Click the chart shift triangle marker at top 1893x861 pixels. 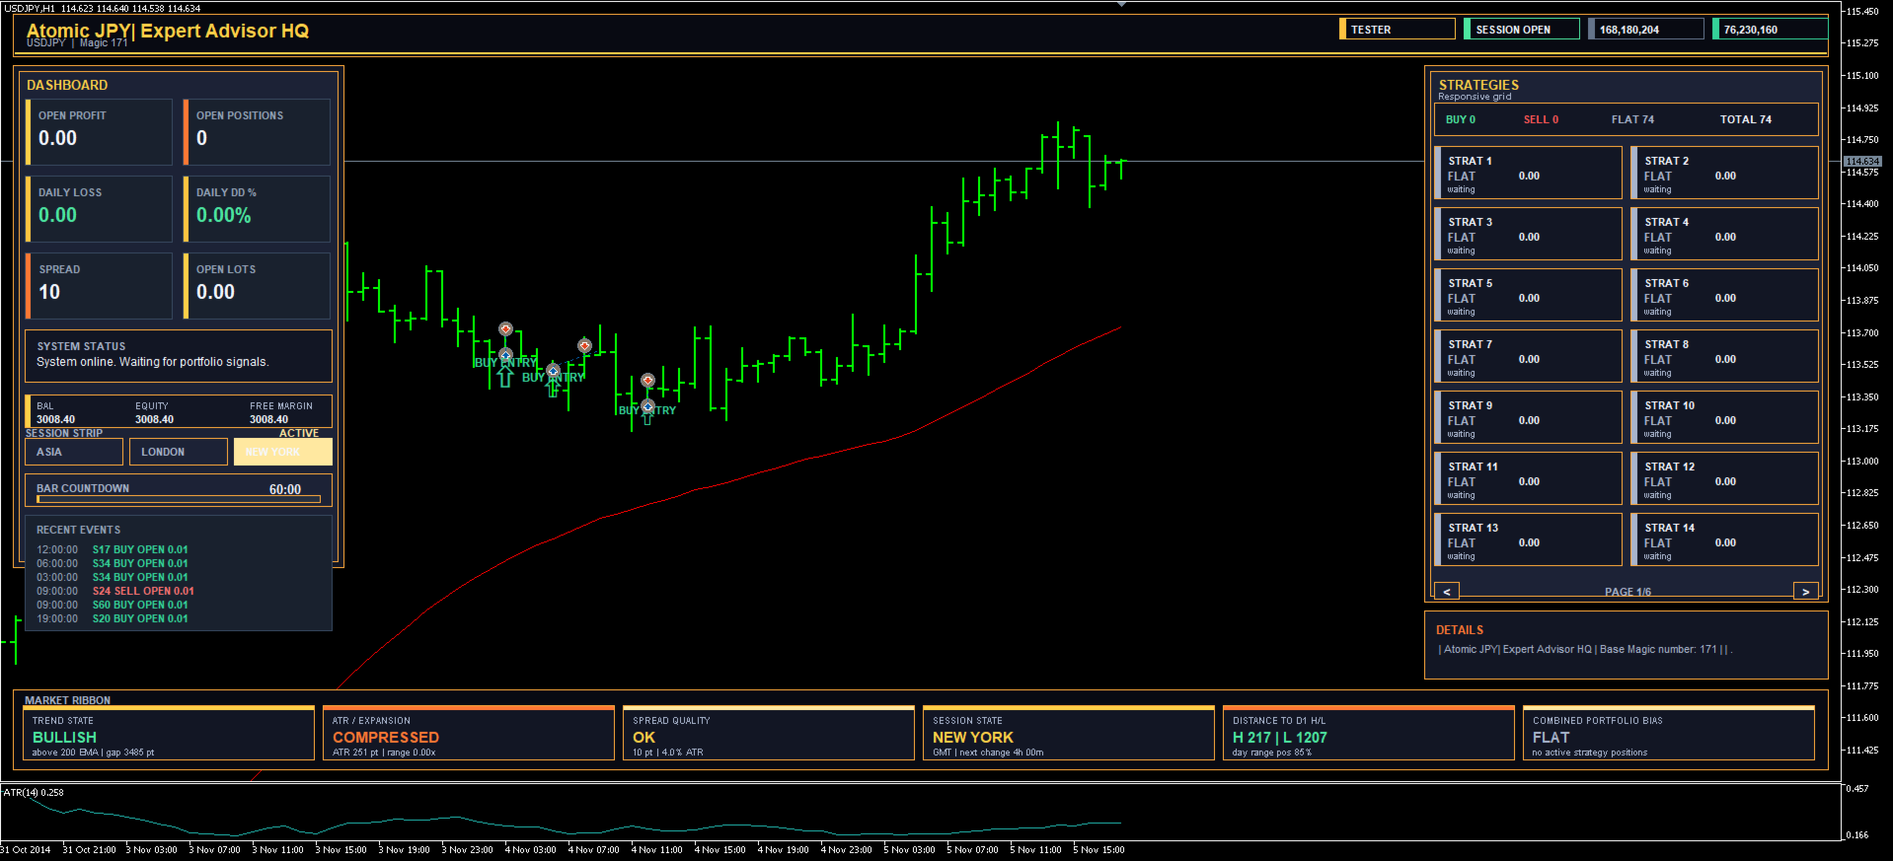[1121, 4]
